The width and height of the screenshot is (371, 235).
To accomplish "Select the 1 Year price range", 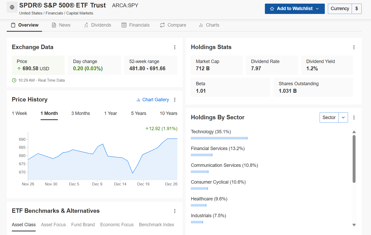I will [110, 113].
